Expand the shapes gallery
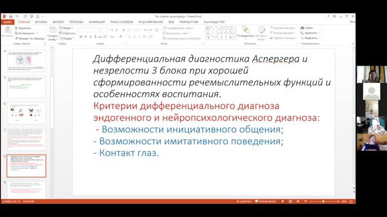Image resolution: width=387 pixels, height=217 pixels. 235,37
